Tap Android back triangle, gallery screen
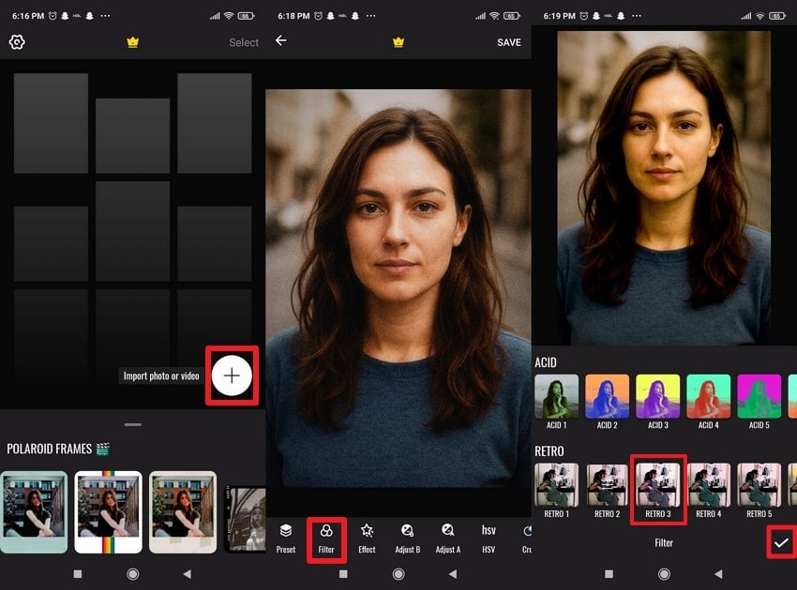797x590 pixels. click(187, 574)
